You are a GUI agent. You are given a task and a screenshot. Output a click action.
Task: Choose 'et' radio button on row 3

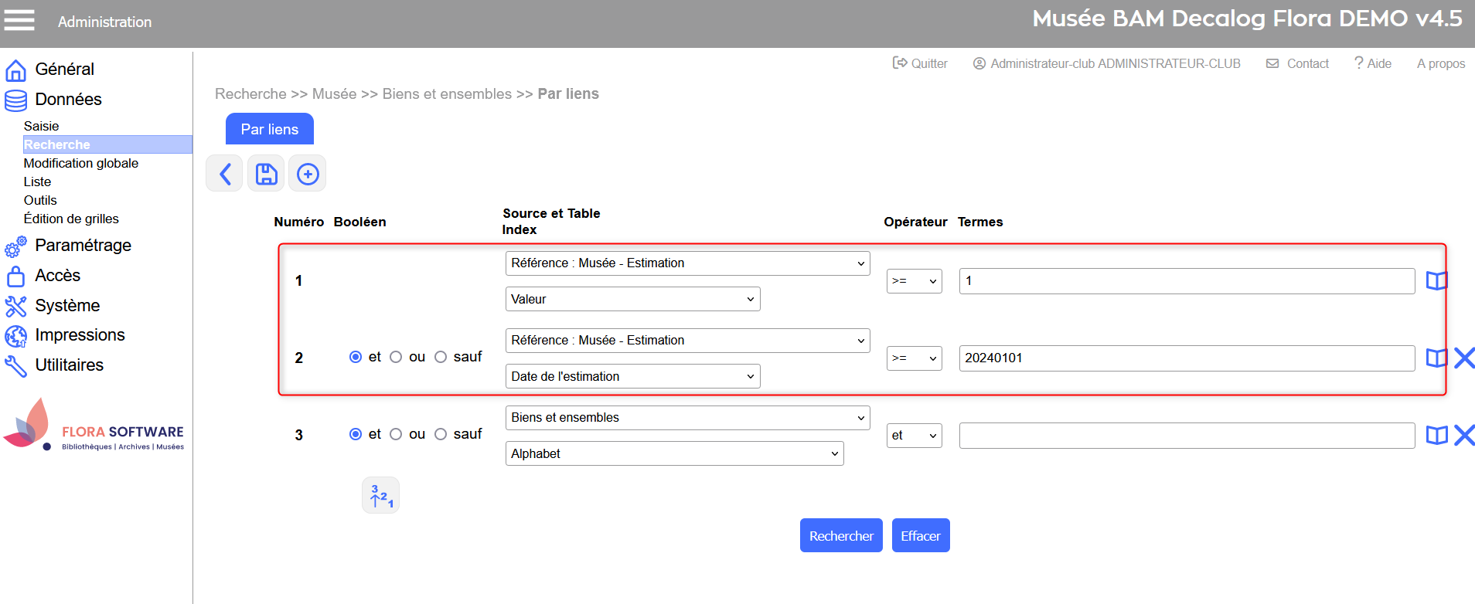[356, 434]
